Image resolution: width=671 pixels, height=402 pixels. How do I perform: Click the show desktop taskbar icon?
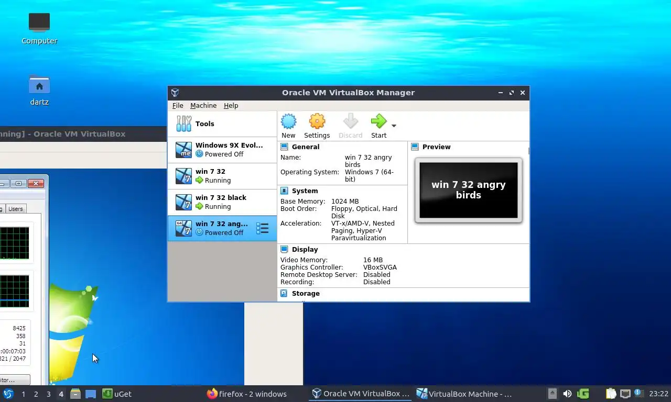tap(91, 394)
